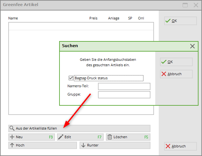The width and height of the screenshot is (202, 156).
Task: Click the pencil Edit icon
Action: point(60,137)
